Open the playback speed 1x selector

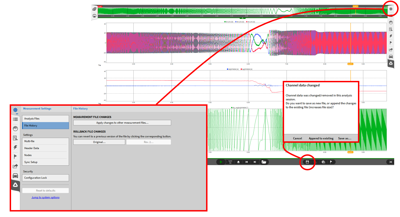(x=230, y=162)
